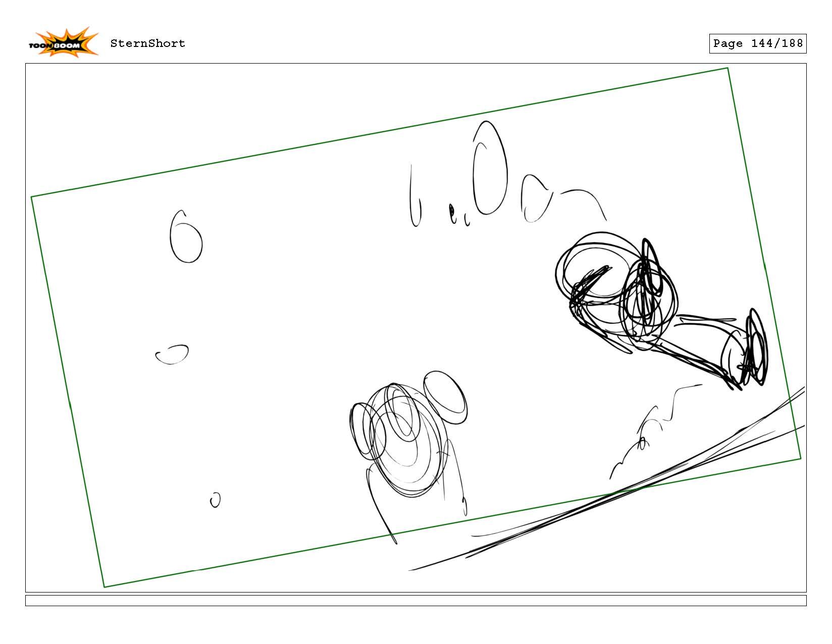Toggle the caption strip below the panel
This screenshot has height=644, width=832.
click(416, 600)
